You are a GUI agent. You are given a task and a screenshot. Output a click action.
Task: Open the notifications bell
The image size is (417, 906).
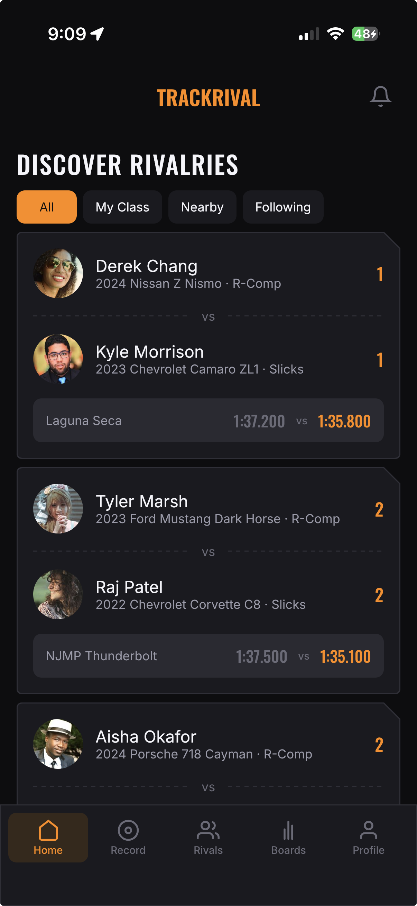click(380, 96)
